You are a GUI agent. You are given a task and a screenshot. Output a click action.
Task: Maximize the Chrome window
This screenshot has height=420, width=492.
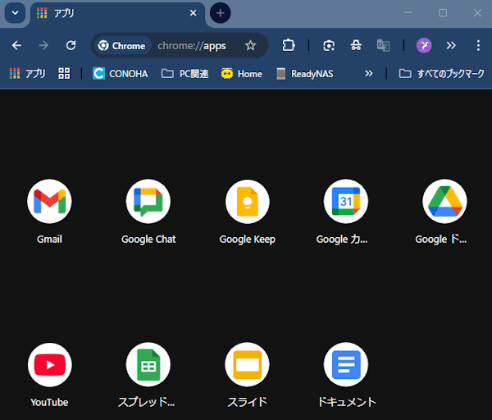click(443, 13)
